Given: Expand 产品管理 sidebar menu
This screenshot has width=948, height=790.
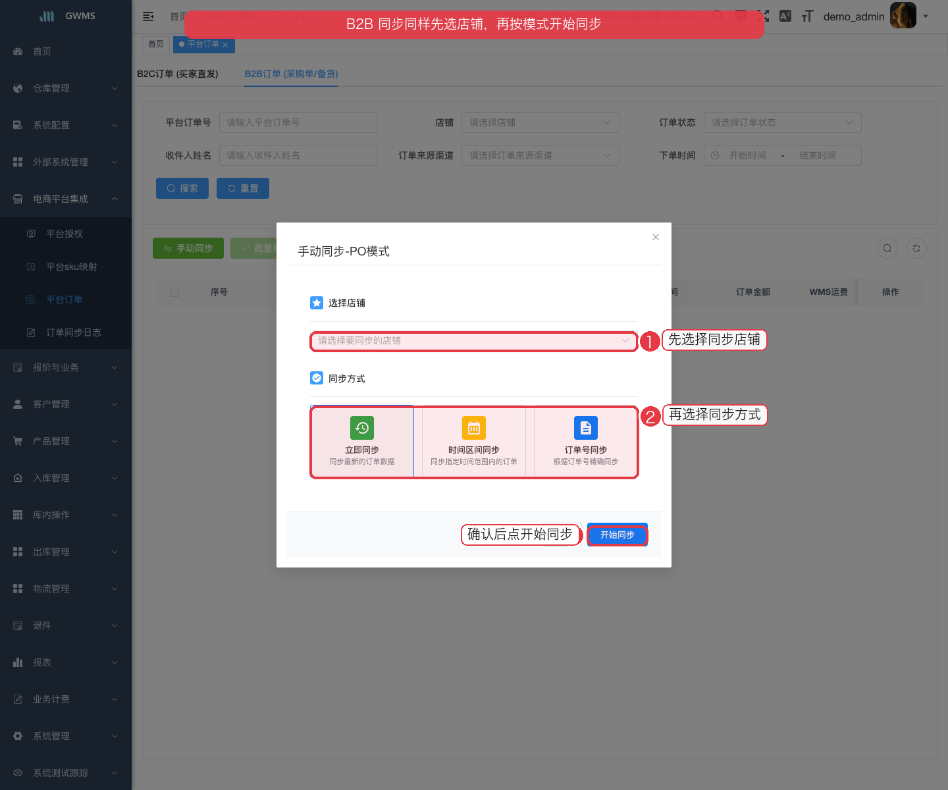Looking at the screenshot, I should click(66, 441).
